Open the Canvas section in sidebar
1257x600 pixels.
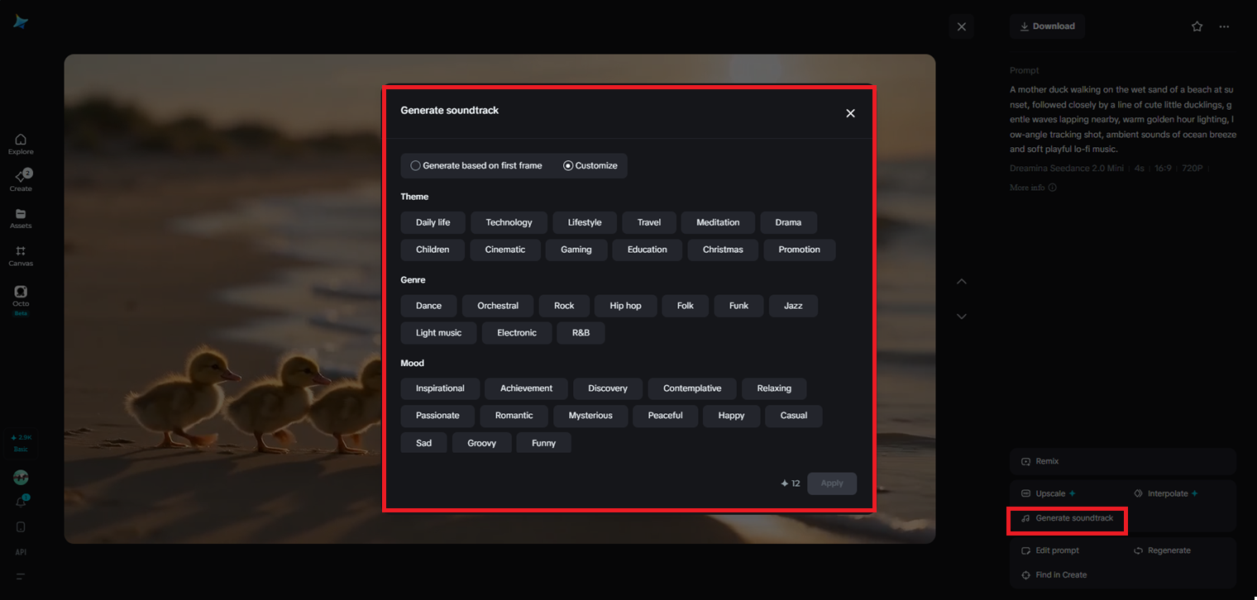21,255
